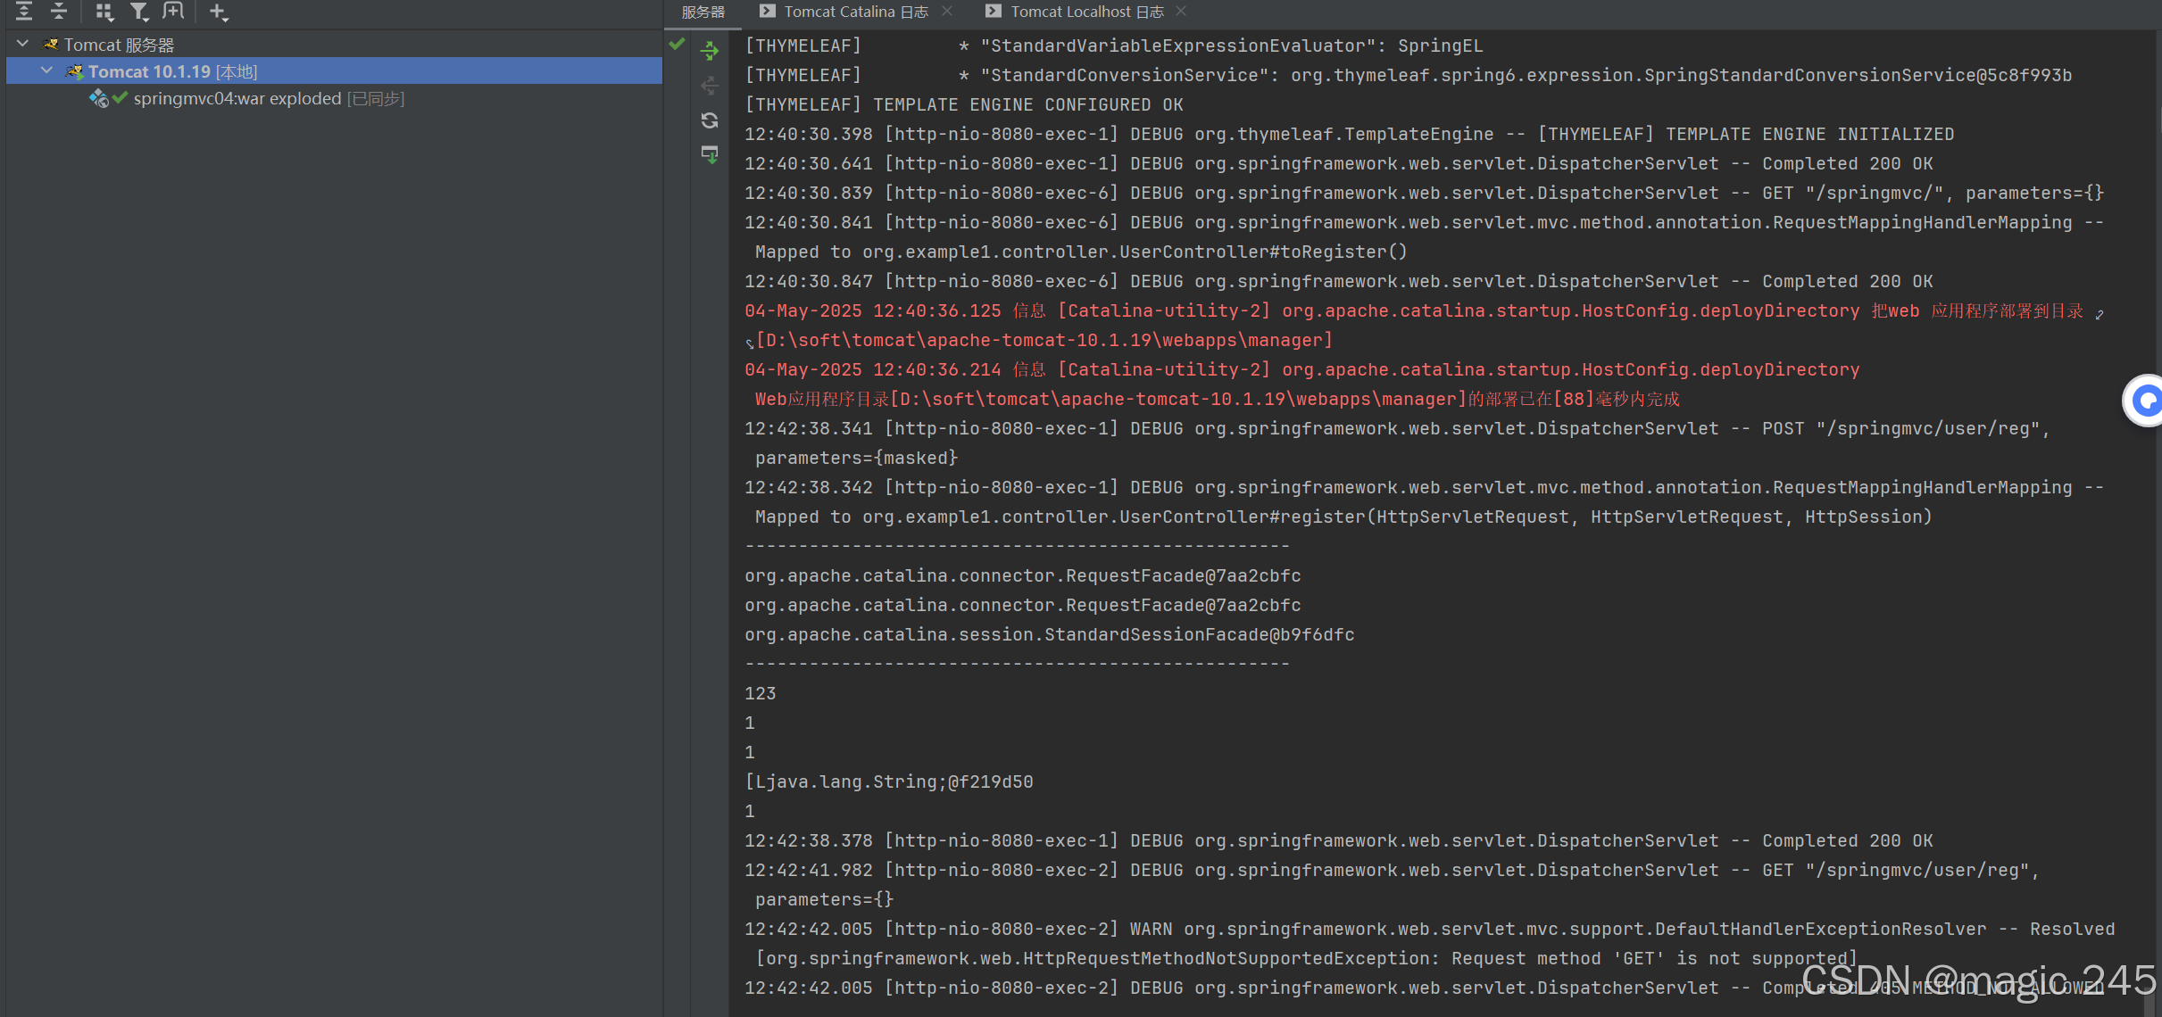Click the Collapse All toolbar icon

(59, 12)
